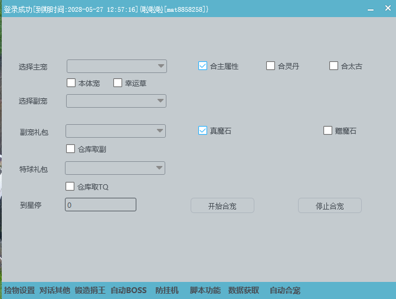This screenshot has width=396, height=299.
Task: Expand the 特球礼包 dropdown
Action: (115, 169)
